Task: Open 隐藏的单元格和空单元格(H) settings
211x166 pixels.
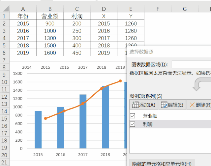Action: (x=162, y=163)
